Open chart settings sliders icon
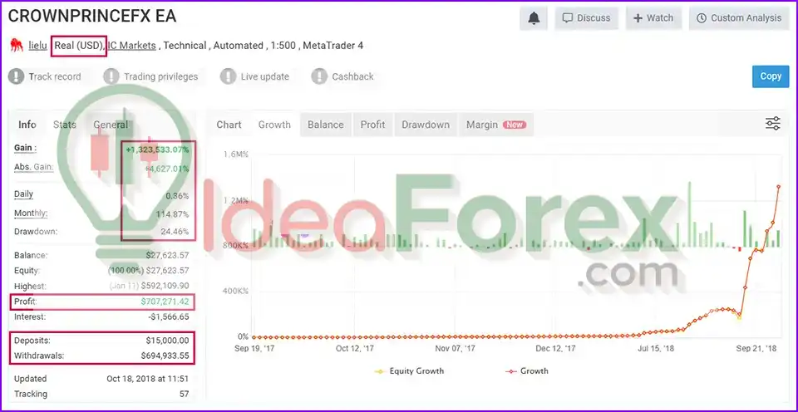Image resolution: width=798 pixels, height=412 pixels. point(772,124)
